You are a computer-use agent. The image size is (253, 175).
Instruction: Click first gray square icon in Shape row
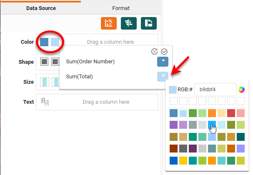click(44, 62)
